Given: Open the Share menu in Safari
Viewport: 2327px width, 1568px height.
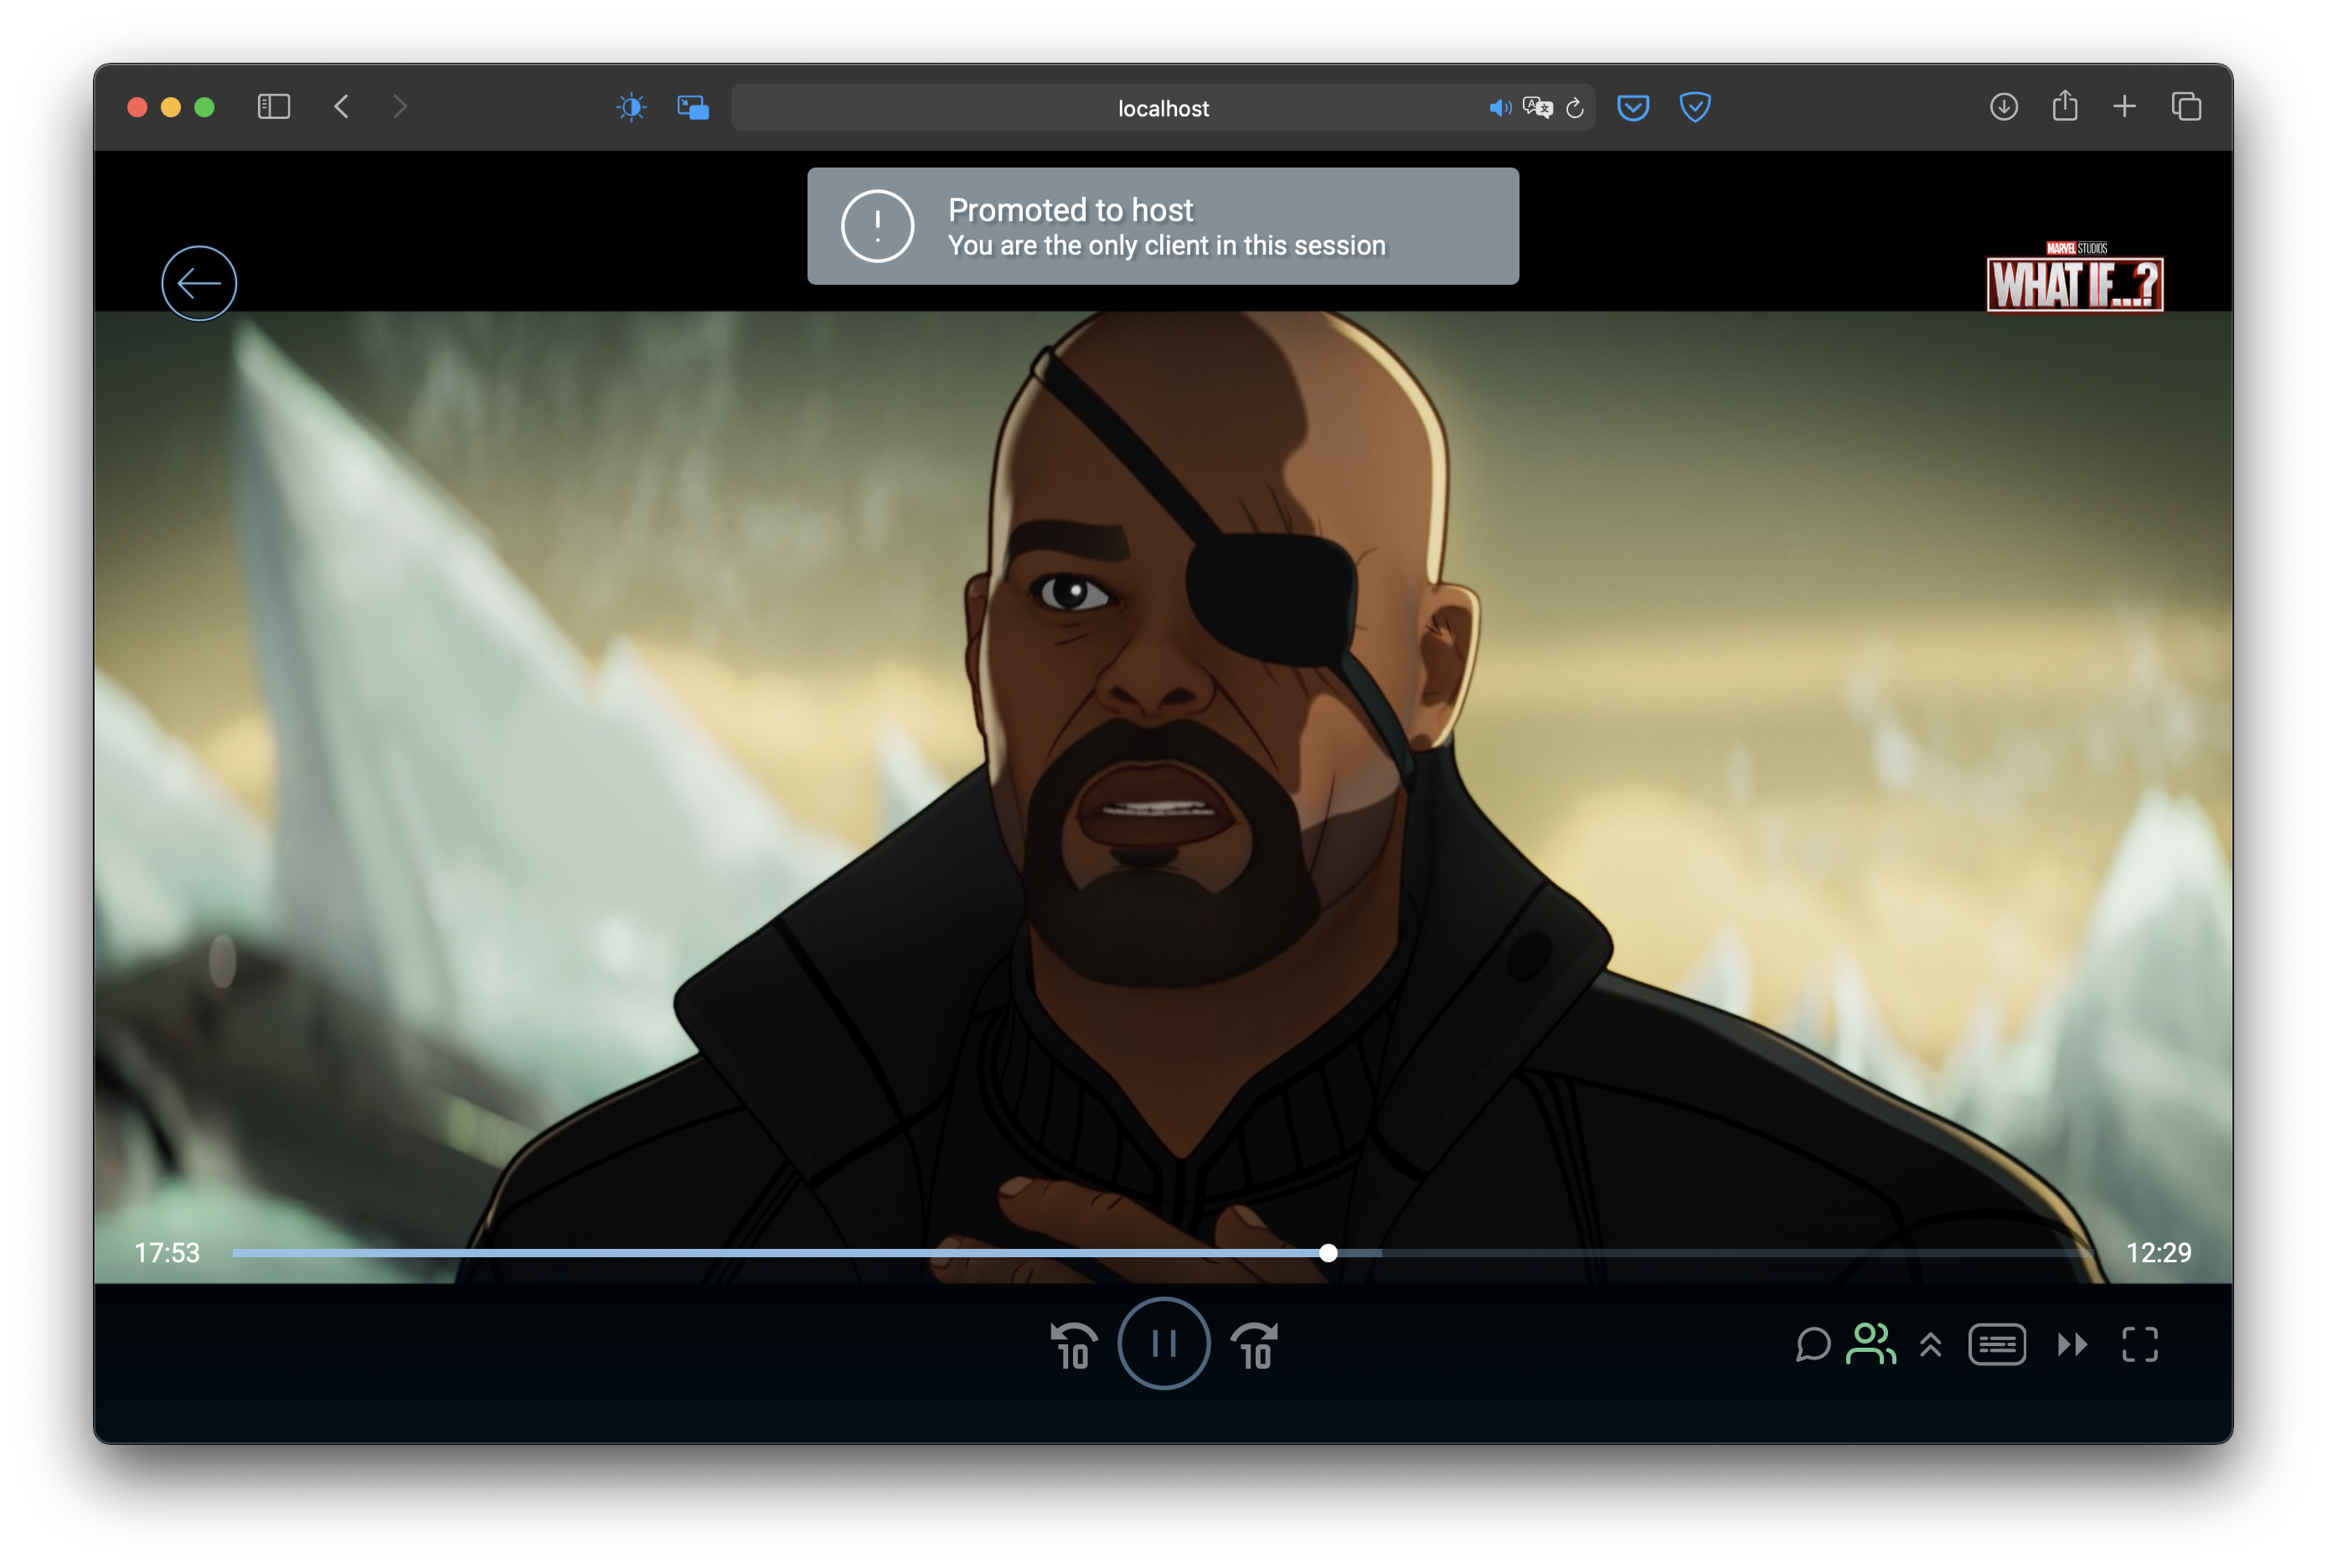Looking at the screenshot, I should pyautogui.click(x=2065, y=107).
